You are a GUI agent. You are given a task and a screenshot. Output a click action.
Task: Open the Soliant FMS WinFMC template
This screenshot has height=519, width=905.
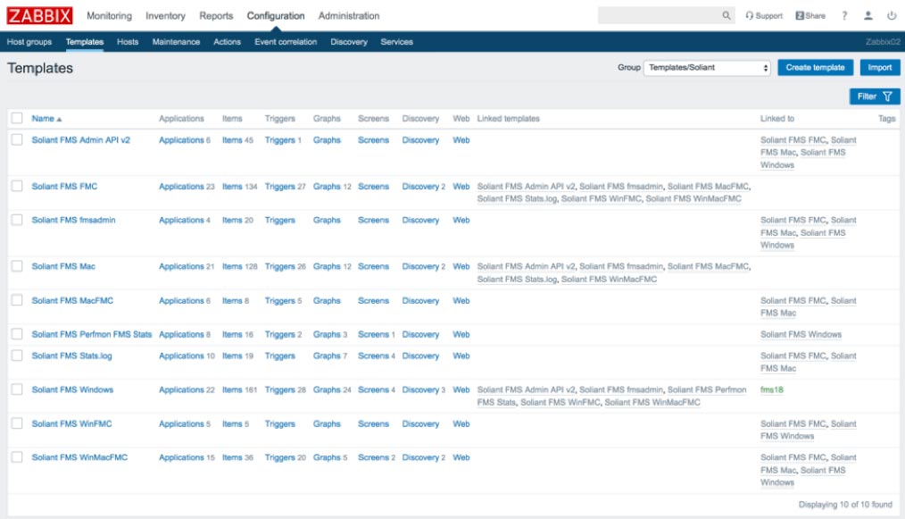click(x=71, y=423)
